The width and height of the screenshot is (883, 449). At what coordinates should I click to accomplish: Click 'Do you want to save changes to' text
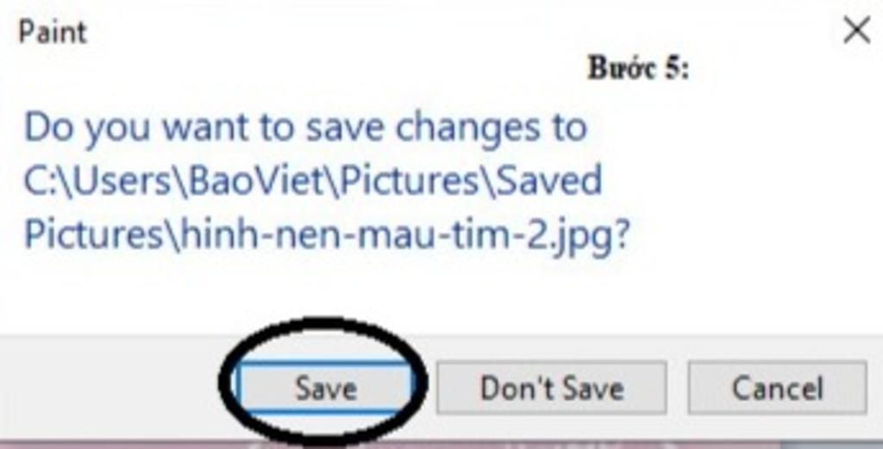(306, 129)
